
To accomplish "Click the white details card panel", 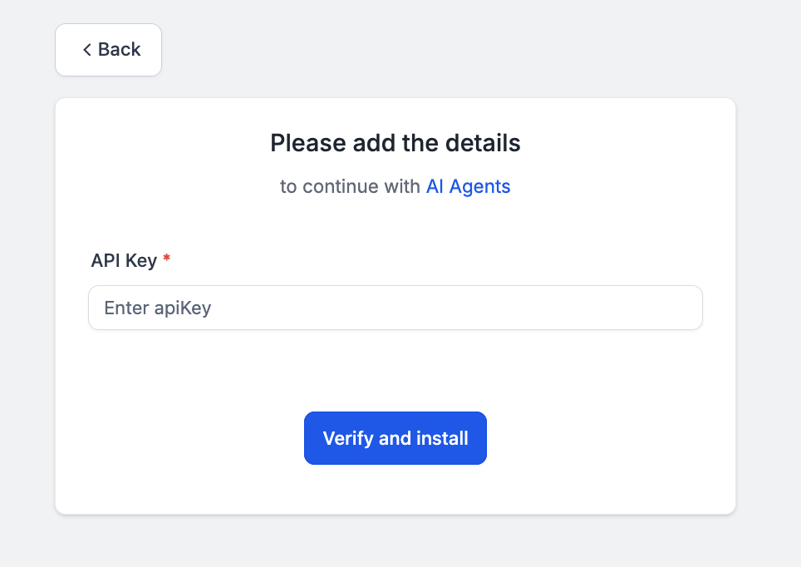I will pos(395,374).
